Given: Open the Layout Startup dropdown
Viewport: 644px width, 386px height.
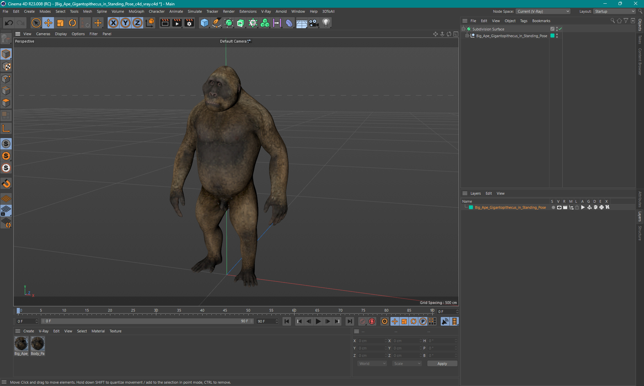Looking at the screenshot, I should [x=615, y=11].
